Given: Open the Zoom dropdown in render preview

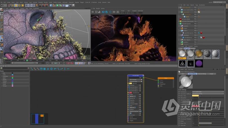Looking at the screenshot, I should click(x=123, y=13).
